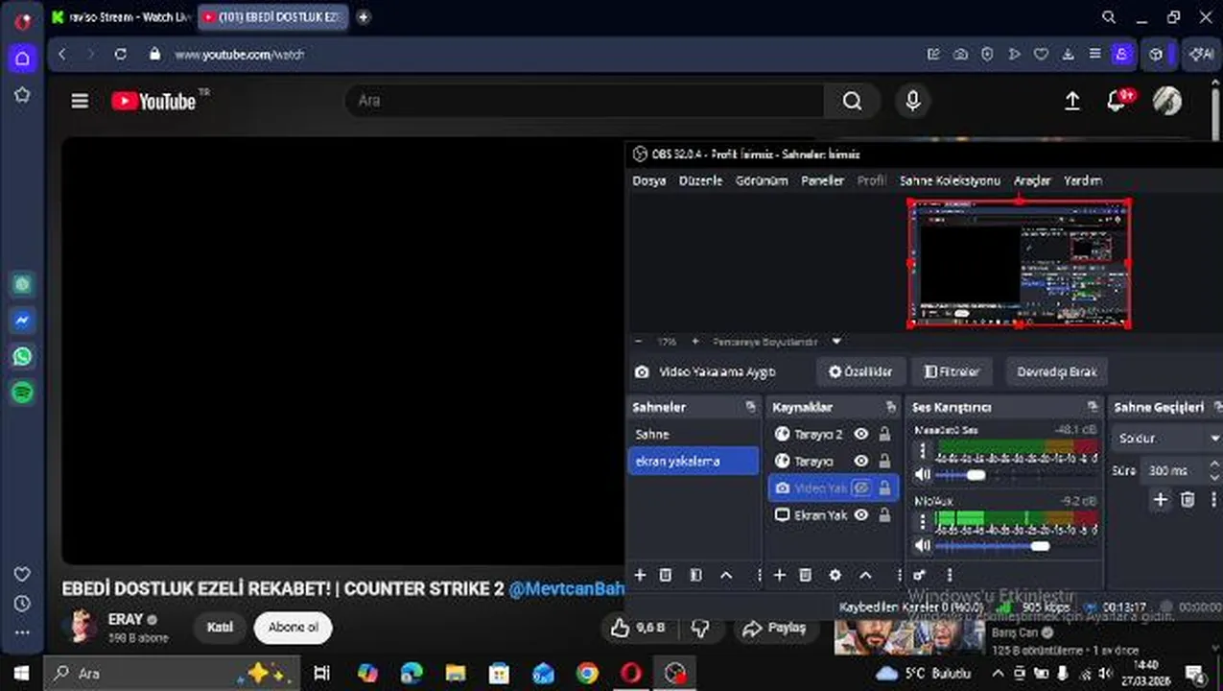Click the YouTube search magnifier button
Viewport: 1223px width, 691px height.
pos(852,101)
